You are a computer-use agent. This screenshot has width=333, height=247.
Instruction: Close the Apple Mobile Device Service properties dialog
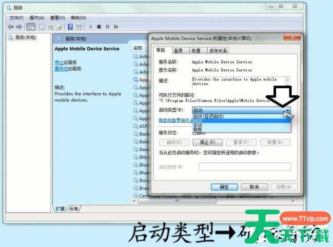click(292, 37)
